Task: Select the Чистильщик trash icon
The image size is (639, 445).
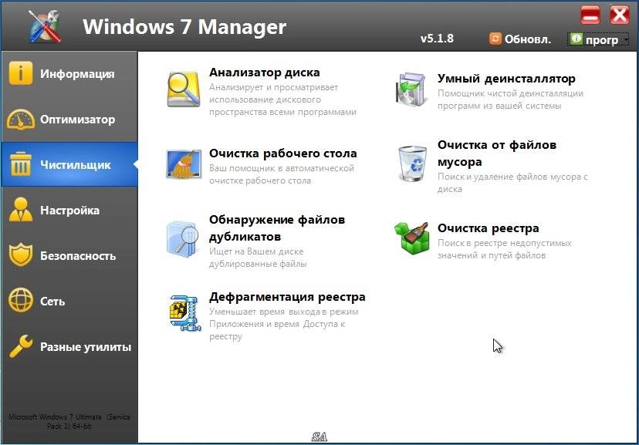Action: [20, 164]
